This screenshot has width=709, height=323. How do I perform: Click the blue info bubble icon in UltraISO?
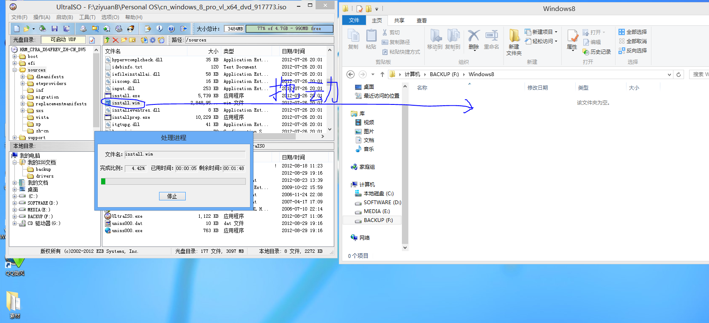point(159,29)
